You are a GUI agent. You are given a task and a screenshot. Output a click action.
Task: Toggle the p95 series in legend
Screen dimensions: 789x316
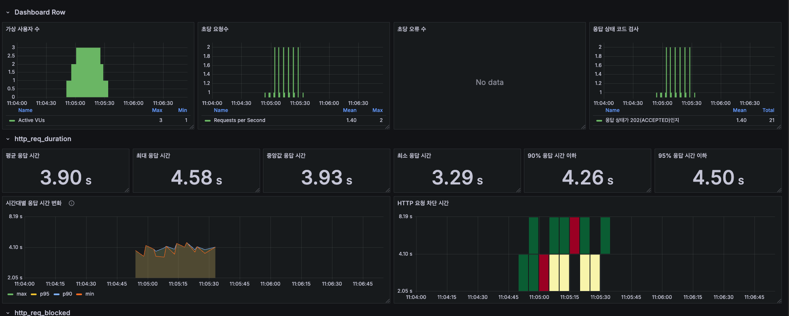click(45, 294)
